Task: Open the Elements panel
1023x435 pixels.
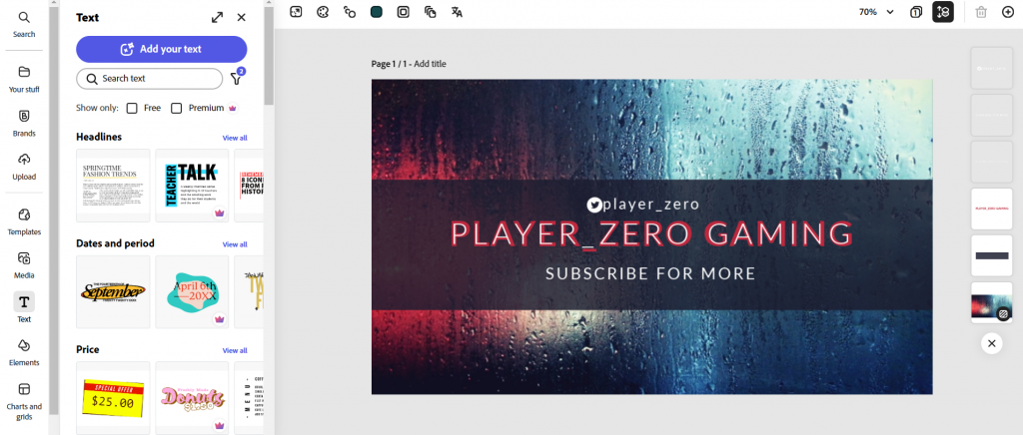Action: tap(24, 352)
